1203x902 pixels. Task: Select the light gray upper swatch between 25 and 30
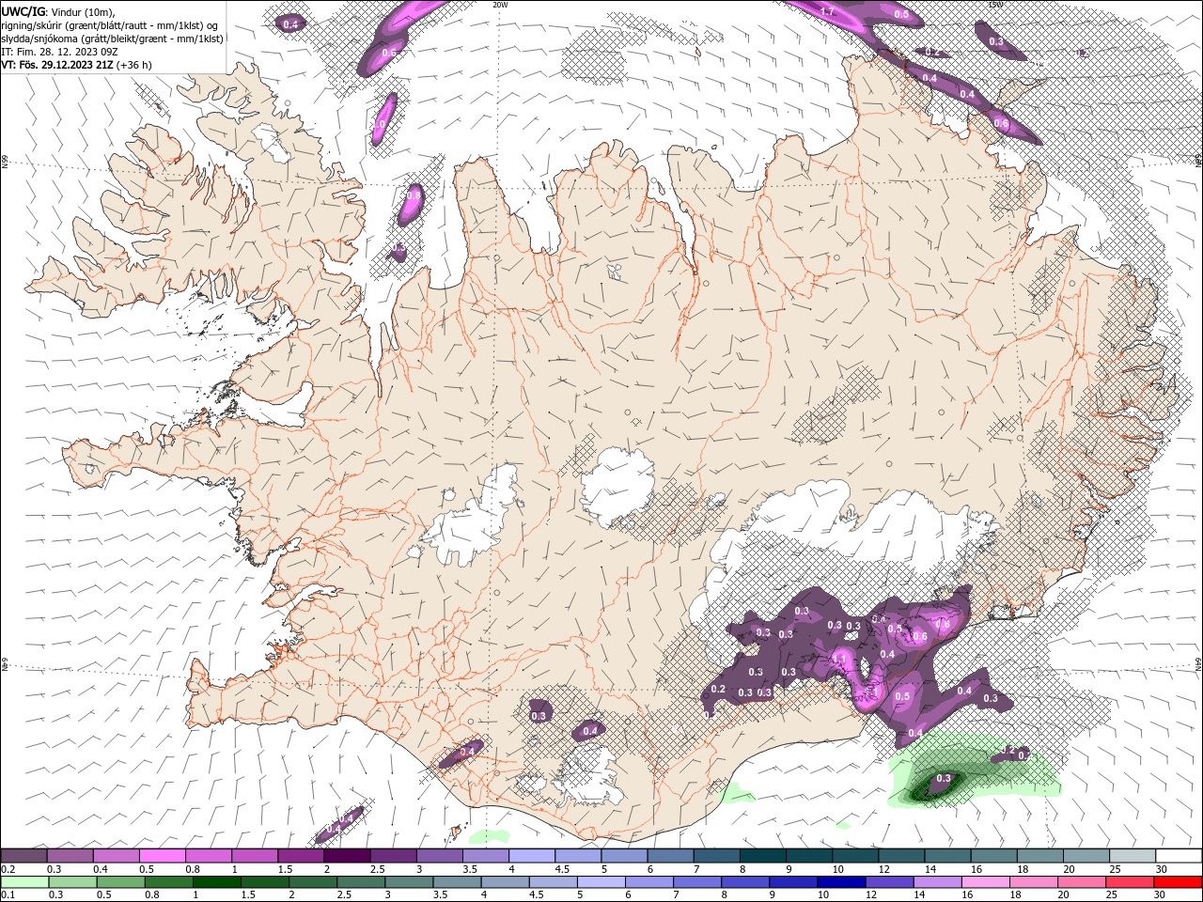click(1133, 856)
